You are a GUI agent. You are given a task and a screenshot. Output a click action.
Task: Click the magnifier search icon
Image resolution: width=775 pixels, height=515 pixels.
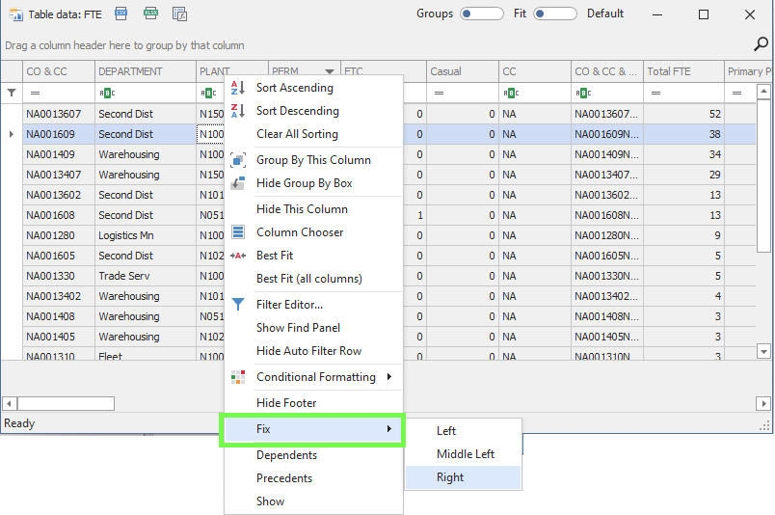tap(761, 44)
